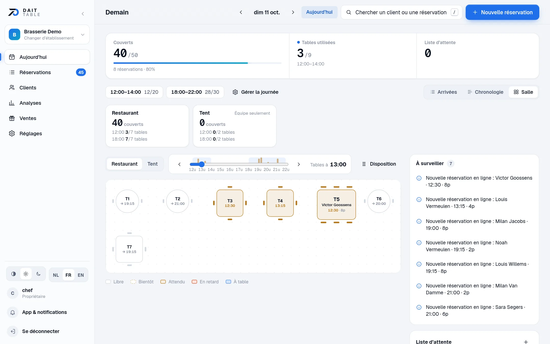Collapse the sidebar with the chevron icon

83,14
